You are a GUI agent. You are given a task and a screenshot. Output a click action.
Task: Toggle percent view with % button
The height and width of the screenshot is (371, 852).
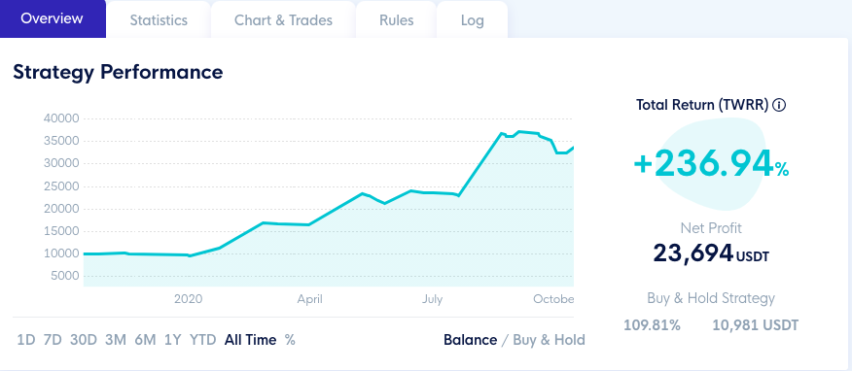coord(290,340)
